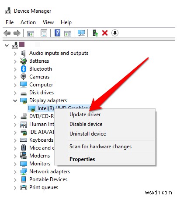This screenshot has height=197, width=177.
Task: Click Show/Hide Console Tree toolbar icon
Action: [x=31, y=33]
